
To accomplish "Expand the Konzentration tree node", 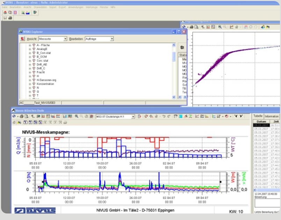I will coord(30,84).
